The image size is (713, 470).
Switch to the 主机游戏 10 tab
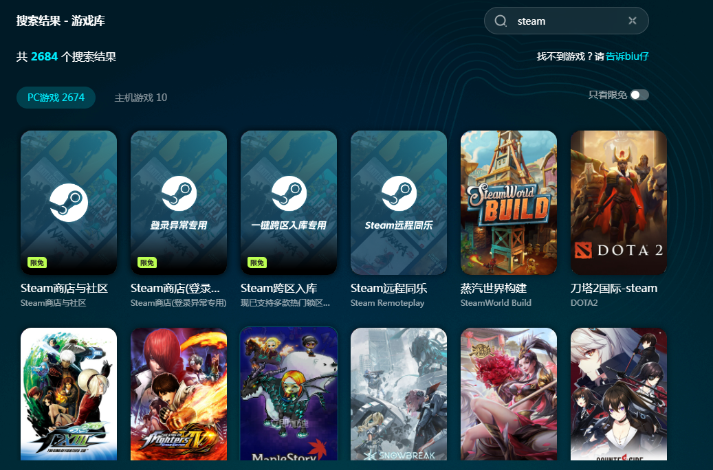pyautogui.click(x=140, y=98)
